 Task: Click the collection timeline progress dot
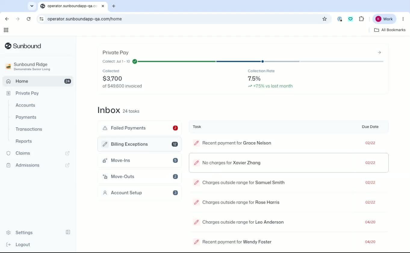[262, 61]
